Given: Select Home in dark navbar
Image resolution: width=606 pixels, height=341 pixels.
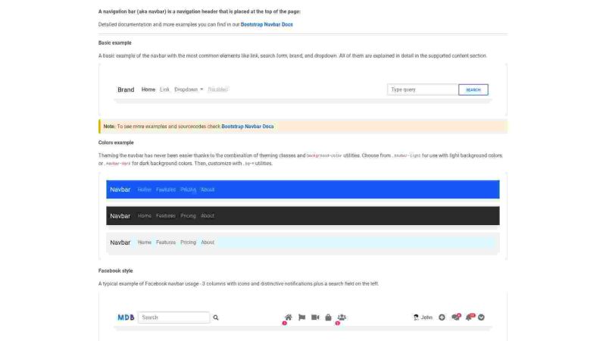Looking at the screenshot, I should [145, 216].
